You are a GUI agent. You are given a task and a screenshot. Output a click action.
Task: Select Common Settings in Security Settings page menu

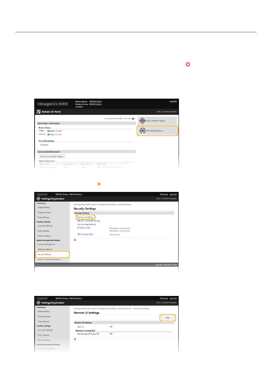45,226
